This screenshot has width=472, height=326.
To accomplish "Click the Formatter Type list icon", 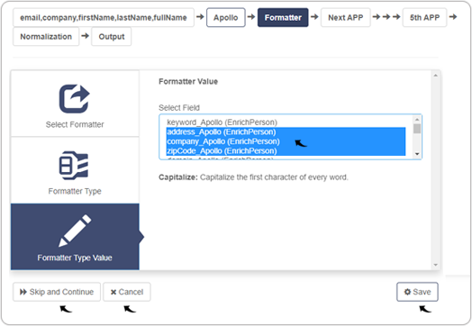I will (x=74, y=166).
